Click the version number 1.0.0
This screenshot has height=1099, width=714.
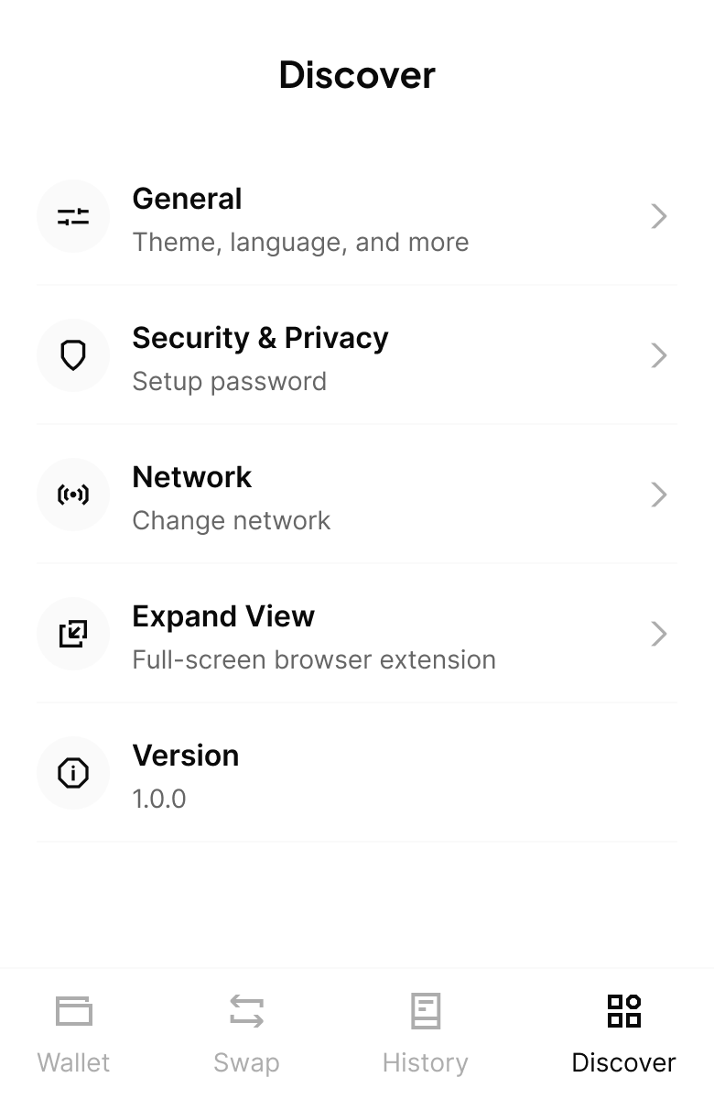point(159,799)
